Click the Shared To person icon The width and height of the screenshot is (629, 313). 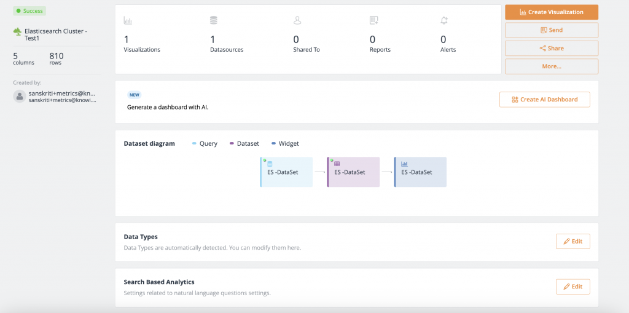point(297,20)
